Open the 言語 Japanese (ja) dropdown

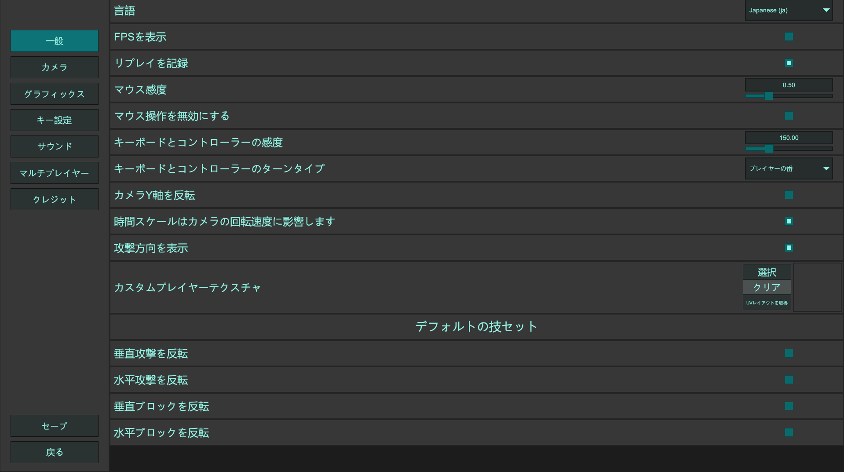pos(789,11)
